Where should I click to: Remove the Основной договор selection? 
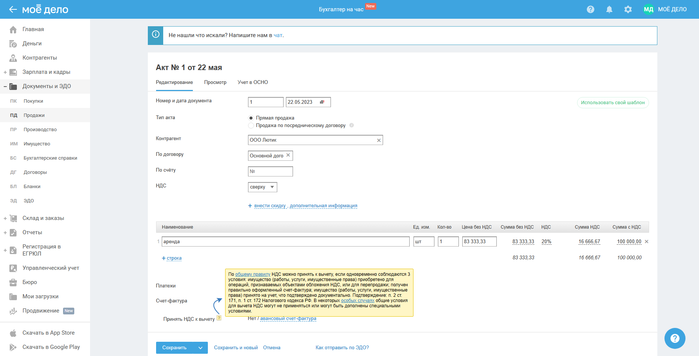click(288, 155)
